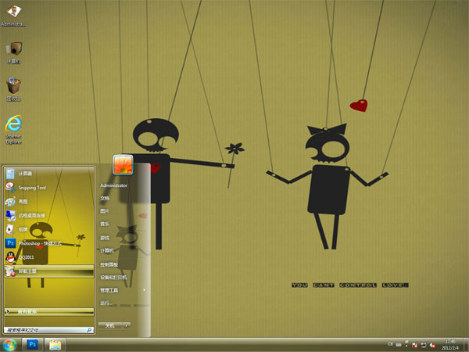Image resolution: width=469 pixels, height=352 pixels.
Task: Open Windows Explorer from the taskbar
Action: (x=55, y=345)
